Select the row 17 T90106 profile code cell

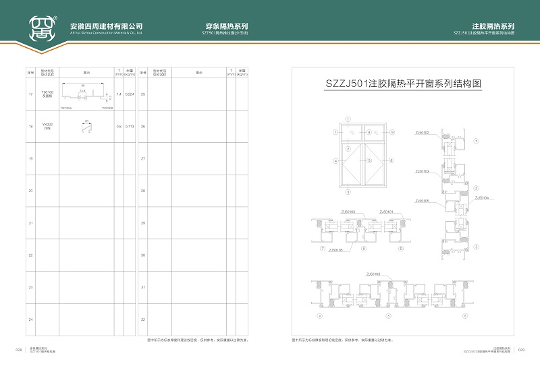(x=47, y=94)
